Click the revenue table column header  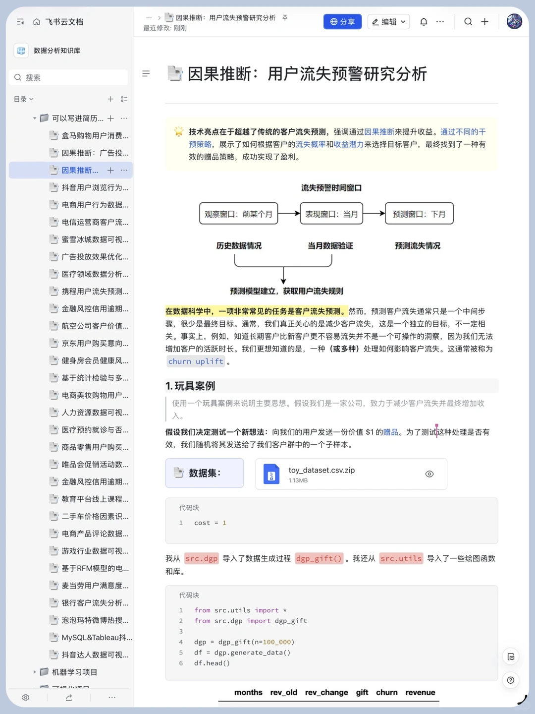420,693
